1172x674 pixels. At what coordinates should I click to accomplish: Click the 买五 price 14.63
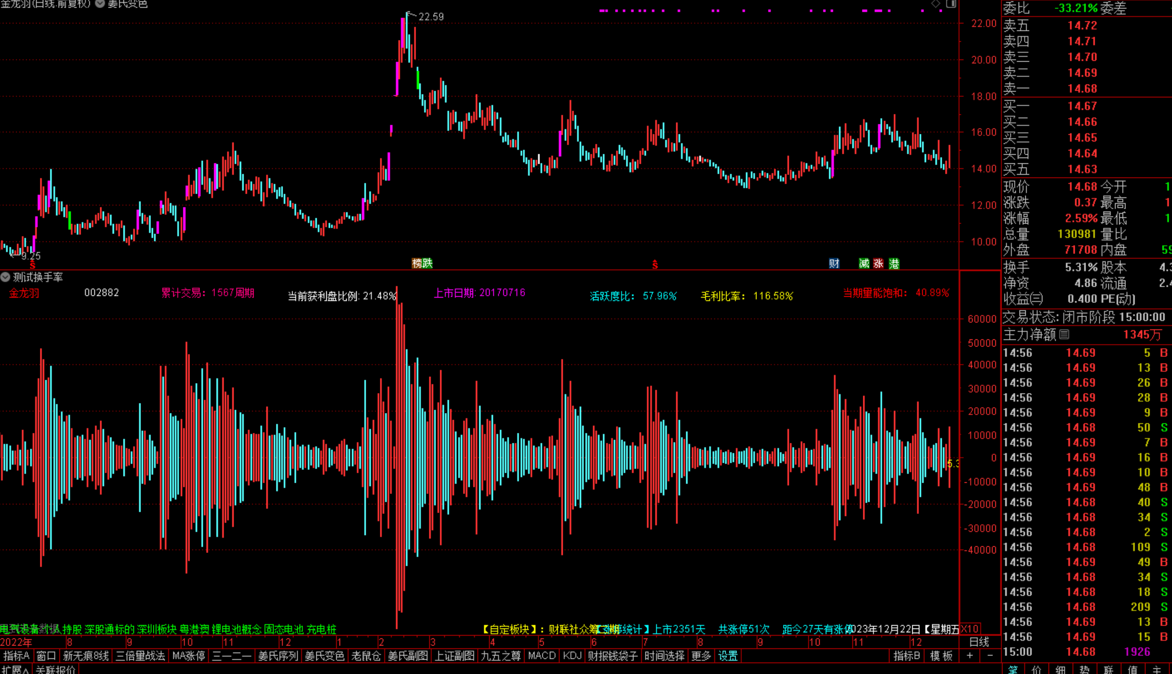coord(1082,169)
